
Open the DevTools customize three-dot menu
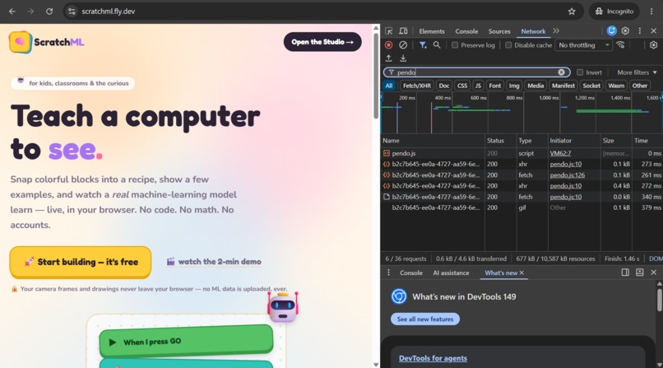(x=640, y=30)
